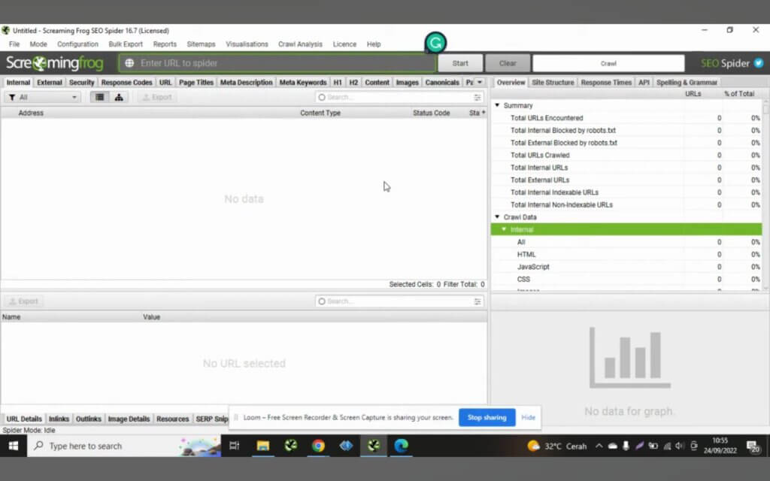
Task: Collapse the Crawl Data section
Action: coord(497,216)
